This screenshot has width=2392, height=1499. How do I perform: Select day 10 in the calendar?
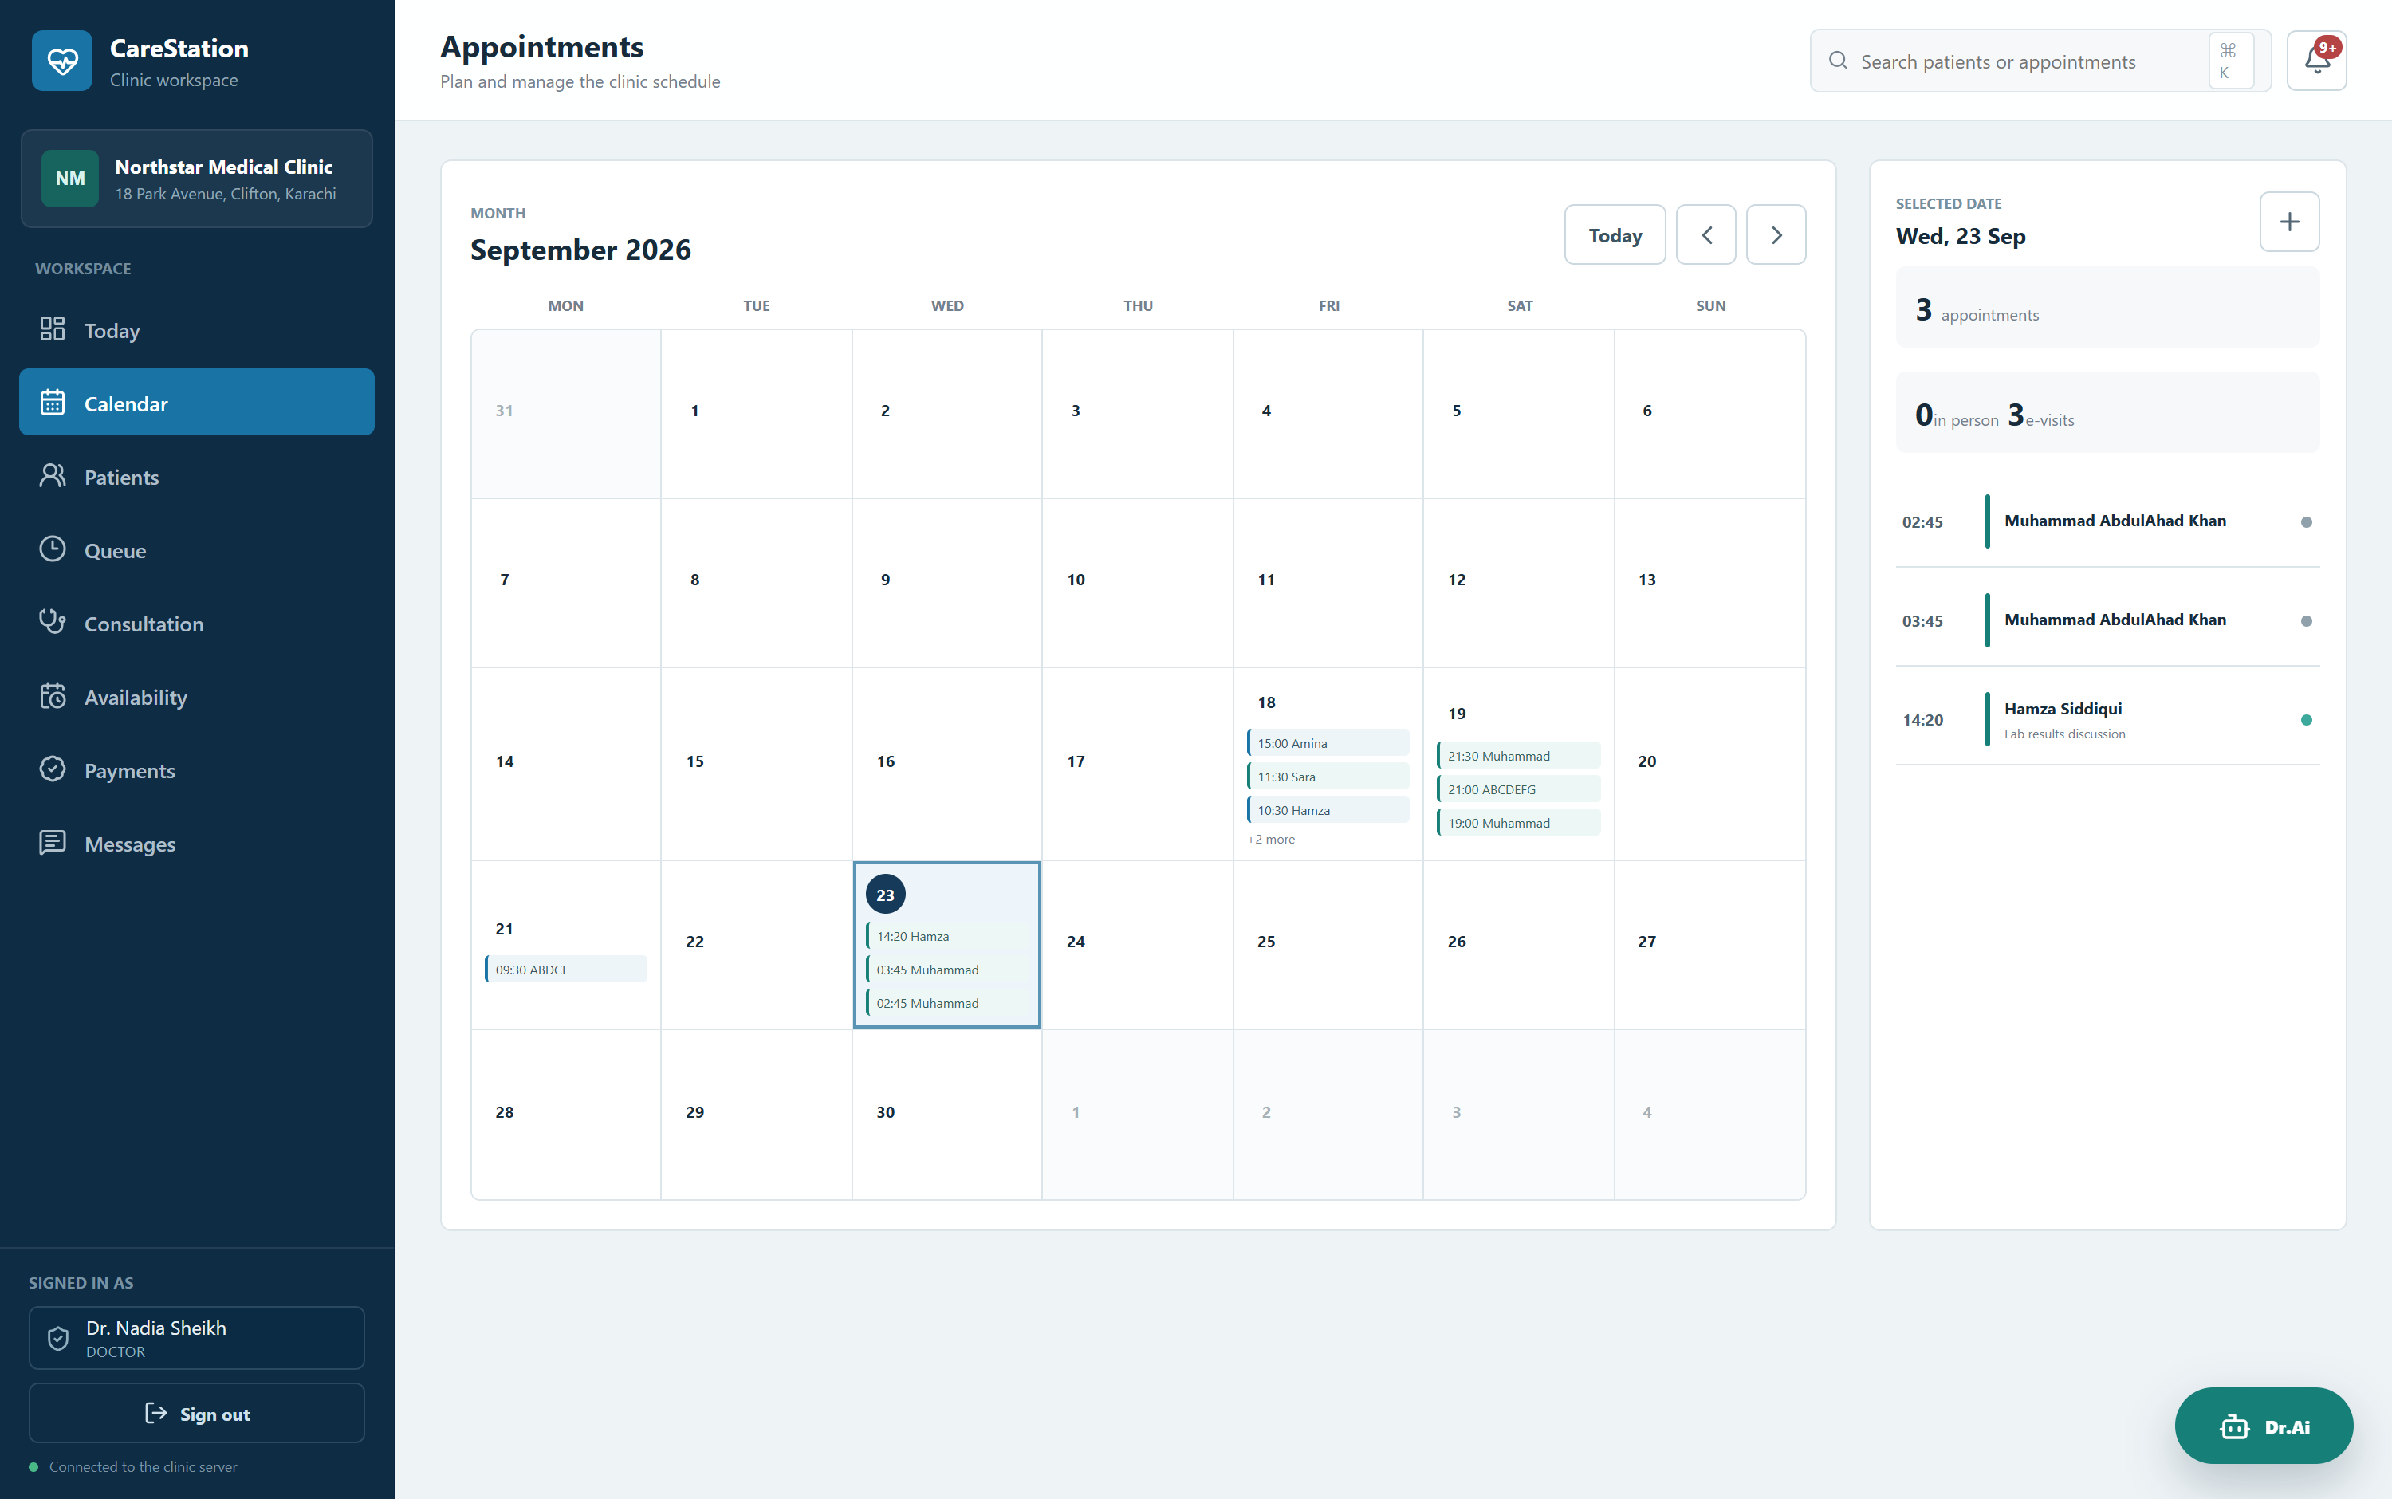coord(1137,583)
